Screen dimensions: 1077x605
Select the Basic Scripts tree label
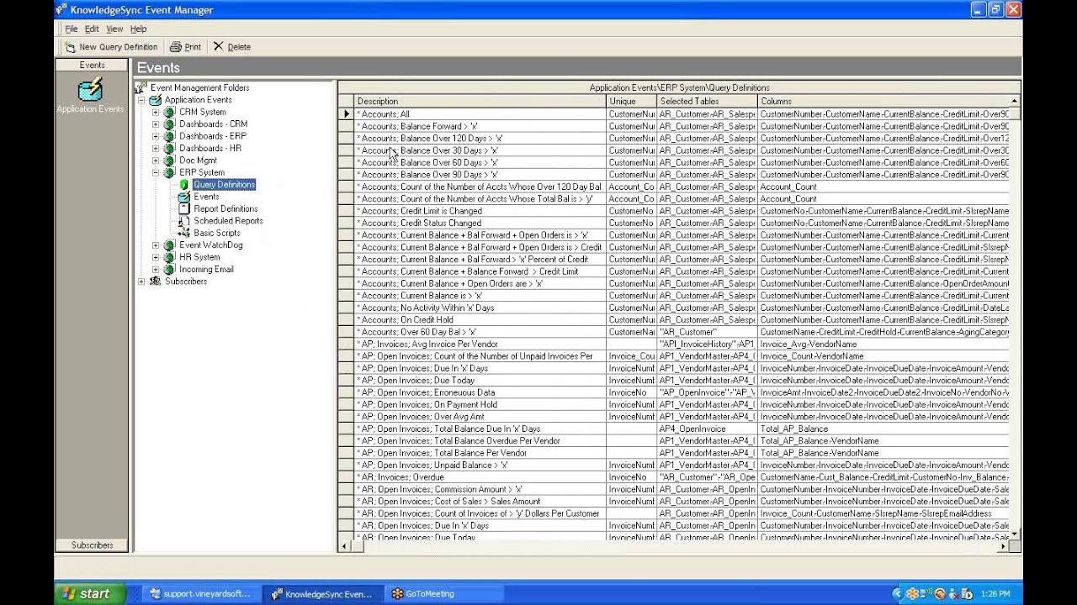coord(217,233)
